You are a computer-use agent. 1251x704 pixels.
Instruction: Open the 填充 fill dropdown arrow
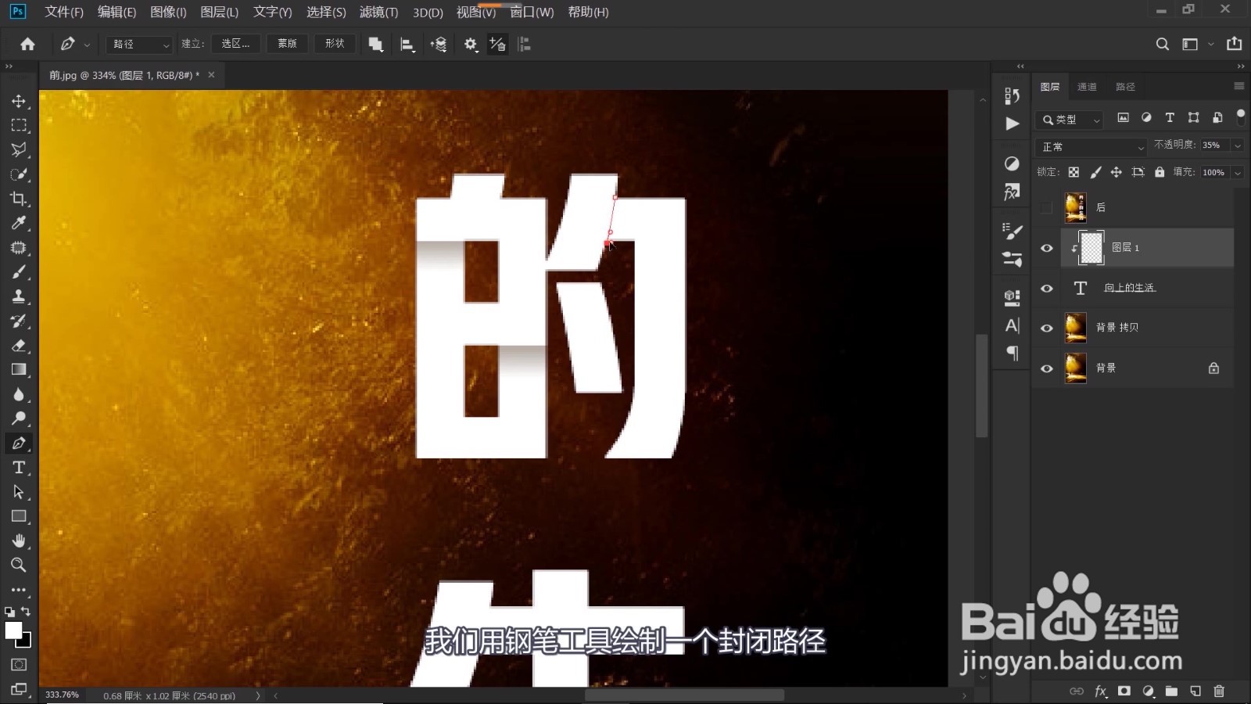(x=1238, y=172)
